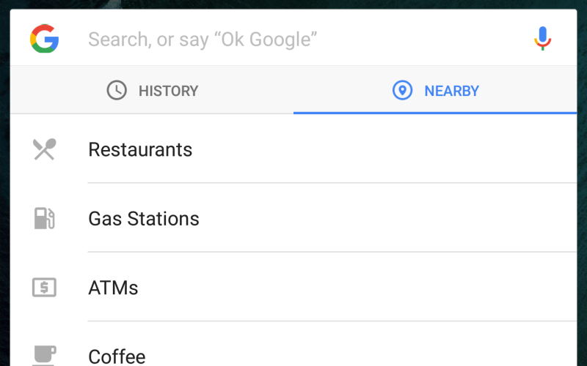This screenshot has height=366, width=587.
Task: Click the clock icon for History
Action: pyautogui.click(x=117, y=91)
